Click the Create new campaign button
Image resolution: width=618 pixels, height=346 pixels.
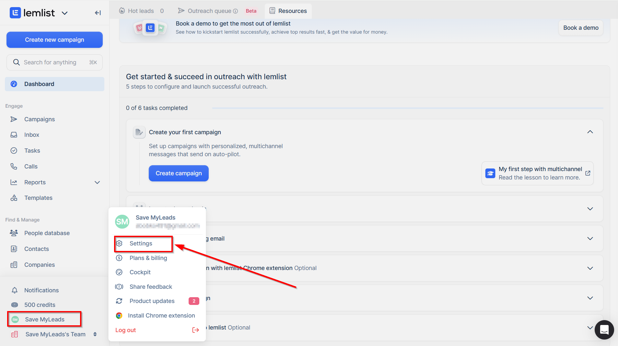(54, 40)
